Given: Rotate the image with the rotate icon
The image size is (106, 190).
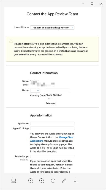Looking at the screenshot, I should coord(53,181).
